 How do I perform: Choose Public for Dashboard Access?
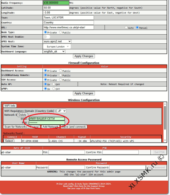coord(60,71)
